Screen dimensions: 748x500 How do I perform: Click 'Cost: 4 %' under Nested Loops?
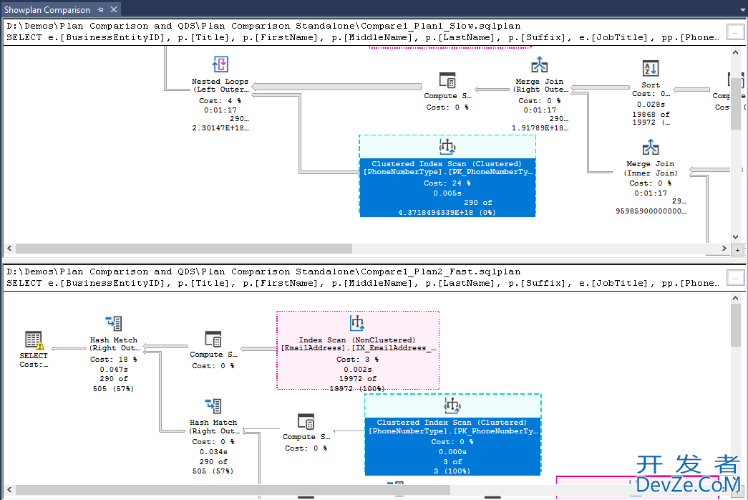[x=220, y=101]
